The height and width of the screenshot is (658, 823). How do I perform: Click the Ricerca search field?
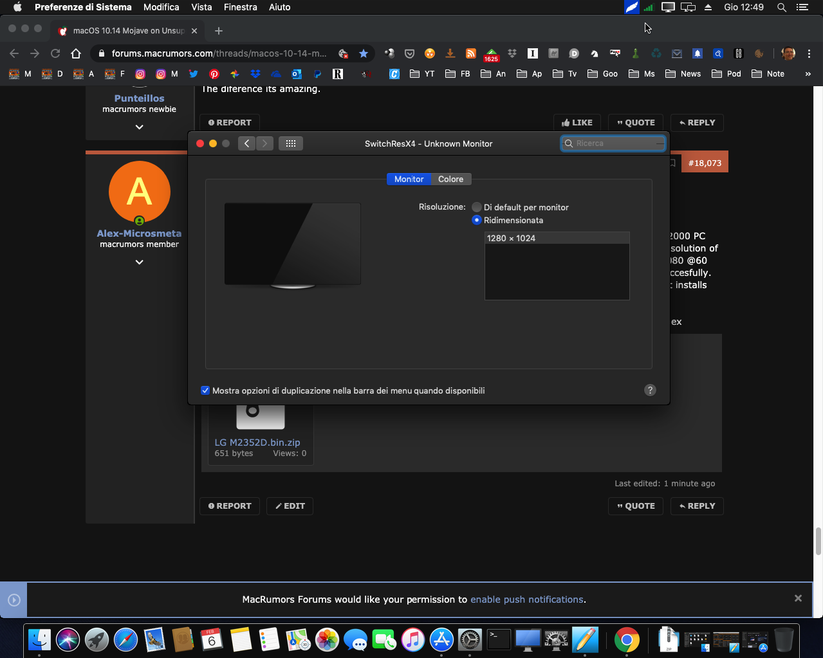pos(613,143)
